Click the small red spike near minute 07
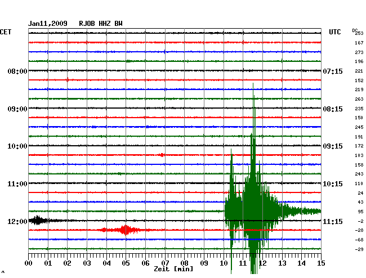Image resolution: width=366 pixels, height=278 pixels. tap(162, 155)
